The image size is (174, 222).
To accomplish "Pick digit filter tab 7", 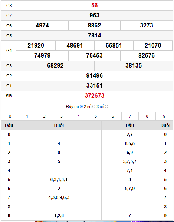I will click(130, 116).
